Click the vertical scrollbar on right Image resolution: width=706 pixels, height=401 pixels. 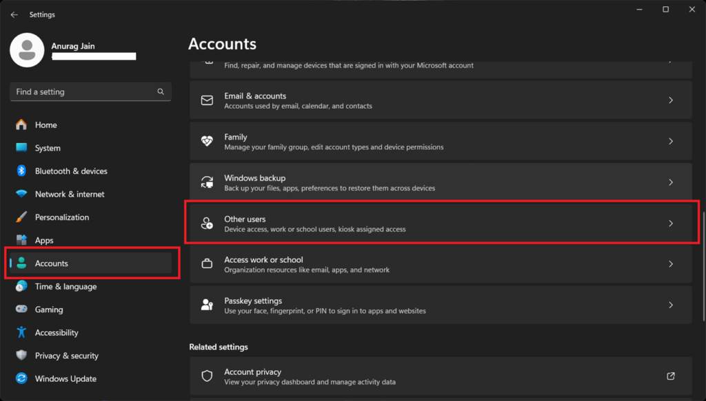pyautogui.click(x=703, y=265)
